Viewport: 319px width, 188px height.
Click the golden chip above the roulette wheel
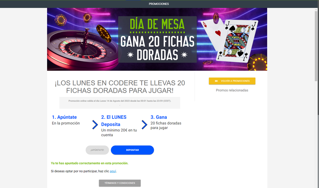(x=104, y=33)
